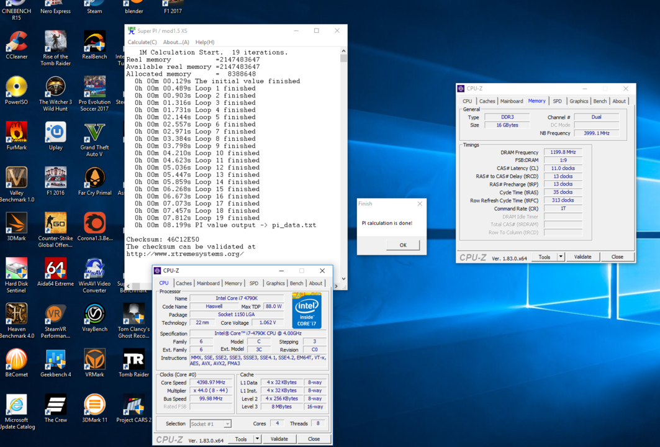
Task: Launch Aida64 Extreme desktop icon
Action: pyautogui.click(x=55, y=272)
